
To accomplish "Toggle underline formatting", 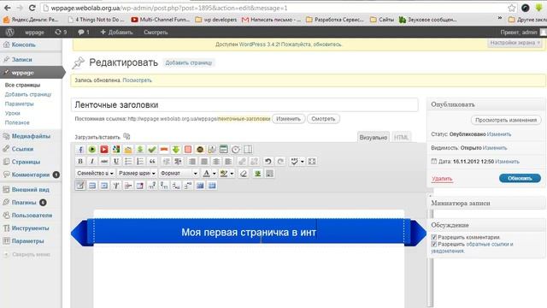I will (116, 162).
